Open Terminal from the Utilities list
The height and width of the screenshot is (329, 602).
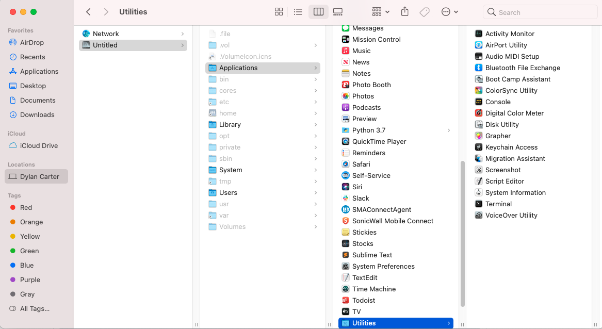(497, 204)
